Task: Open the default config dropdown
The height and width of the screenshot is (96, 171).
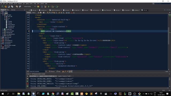Action: click(x=35, y=6)
